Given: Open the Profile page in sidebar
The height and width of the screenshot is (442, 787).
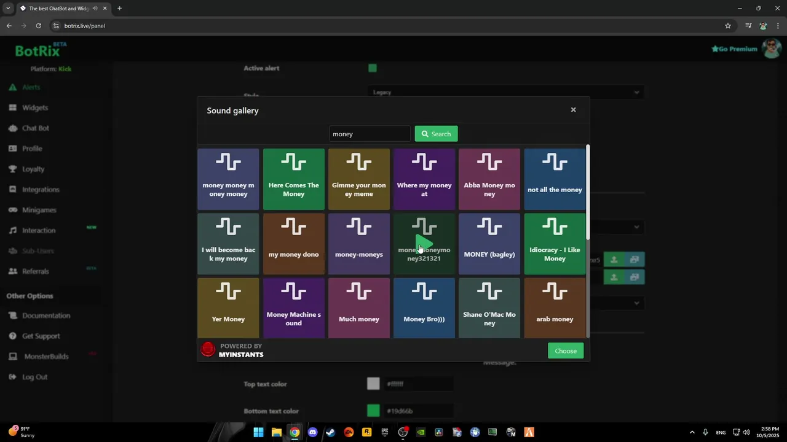Looking at the screenshot, I should click(32, 149).
